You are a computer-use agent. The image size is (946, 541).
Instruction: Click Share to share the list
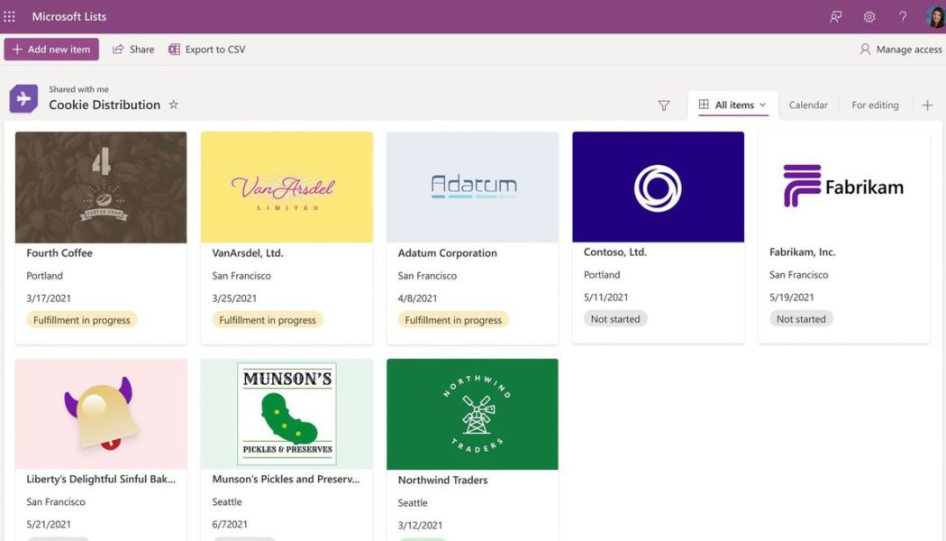coord(132,49)
